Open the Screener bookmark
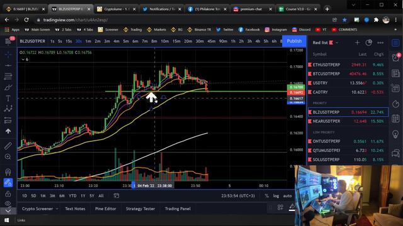Viewport: 403px width, 226px height. click(x=108, y=30)
